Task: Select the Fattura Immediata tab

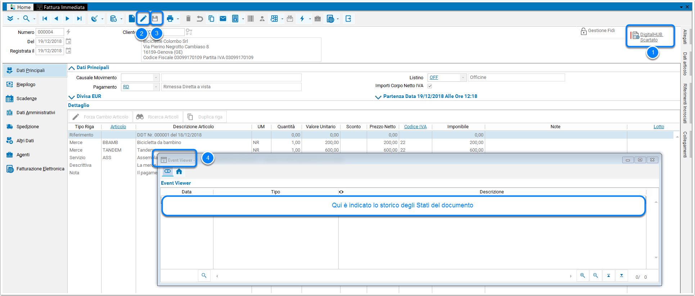Action: [61, 7]
